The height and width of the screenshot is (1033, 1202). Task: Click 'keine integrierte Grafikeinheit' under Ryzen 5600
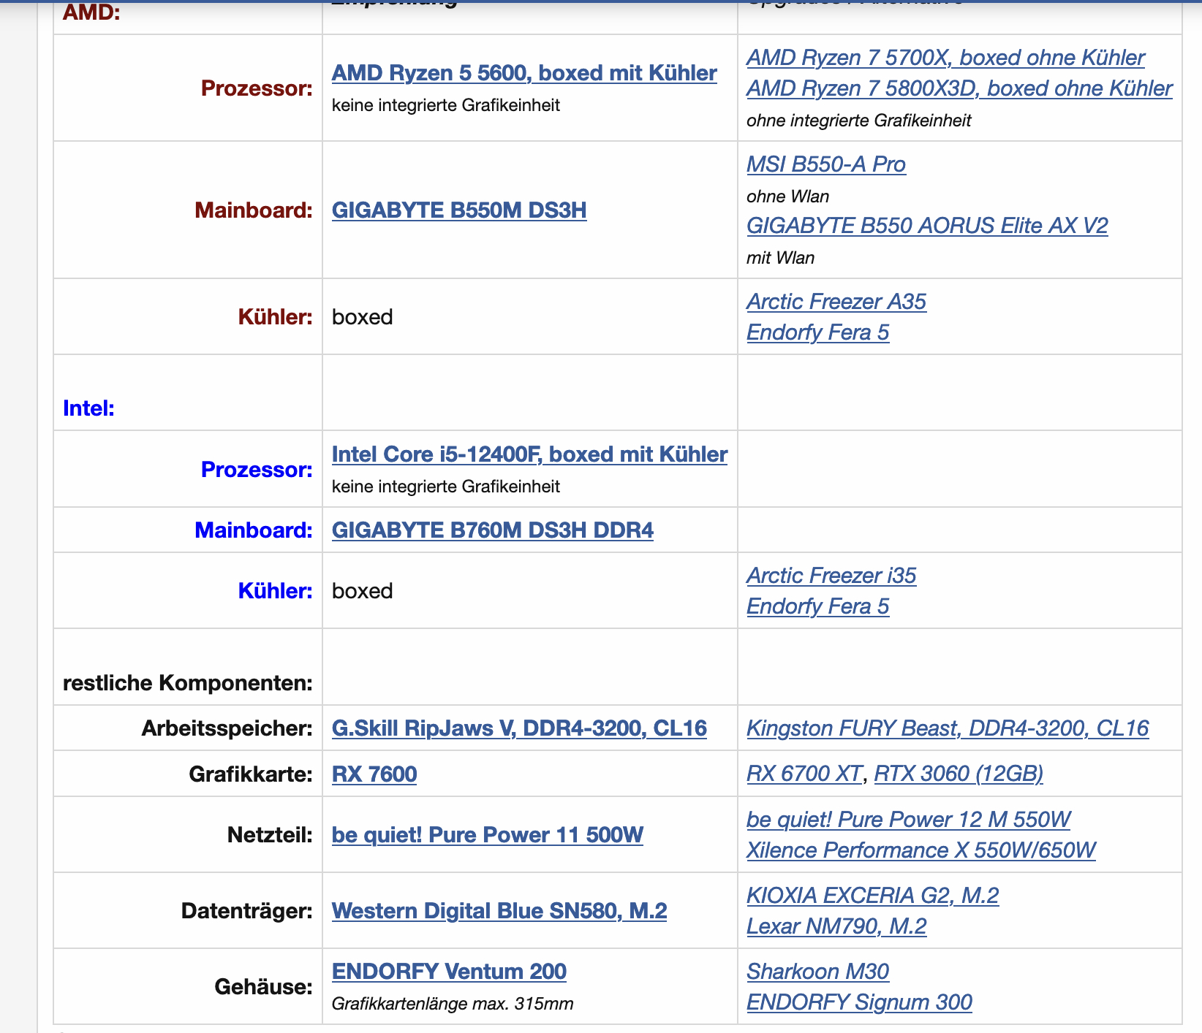point(446,105)
